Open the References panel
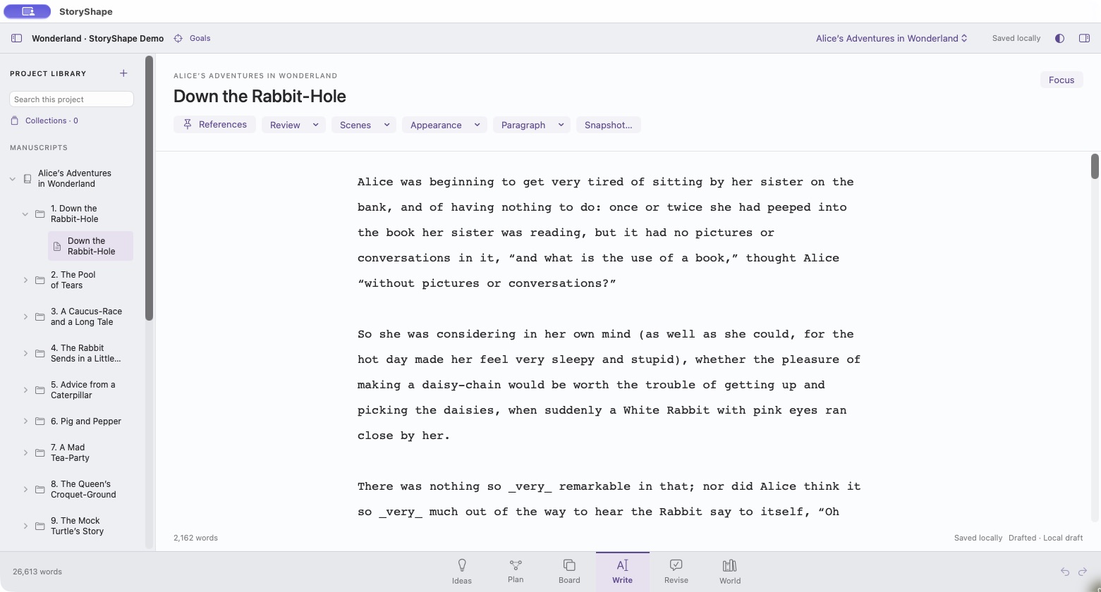Image resolution: width=1101 pixels, height=592 pixels. coord(214,125)
